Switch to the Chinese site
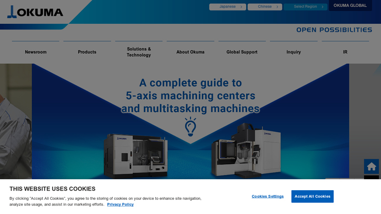Screen dimensions: 381x214 [265, 7]
